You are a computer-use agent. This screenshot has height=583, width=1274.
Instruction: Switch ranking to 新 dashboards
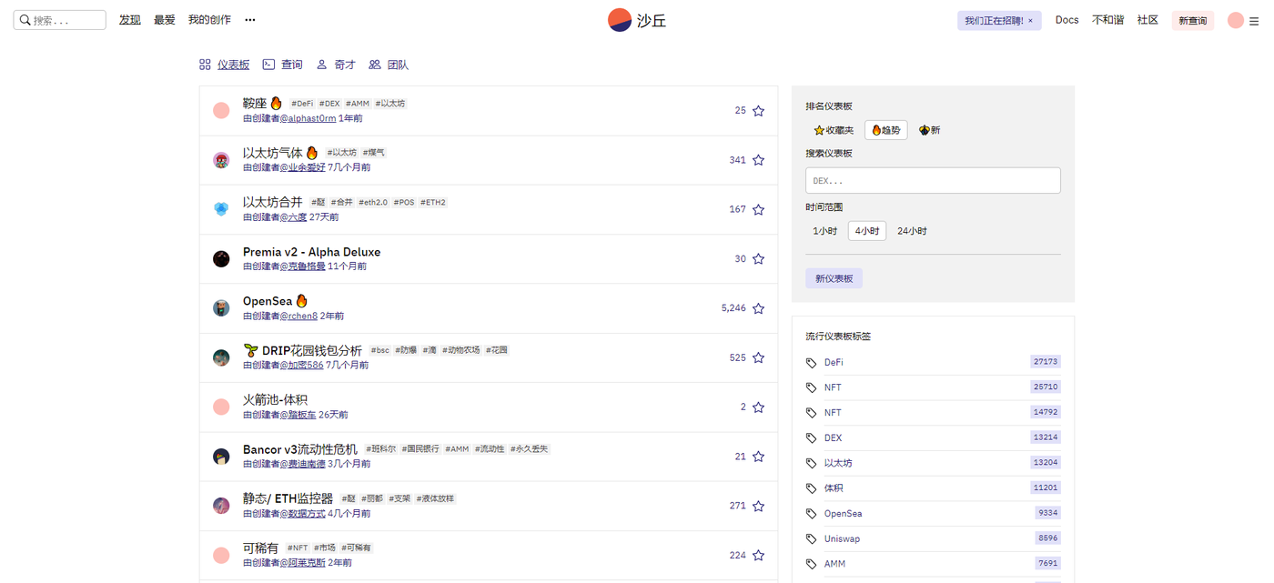click(929, 130)
